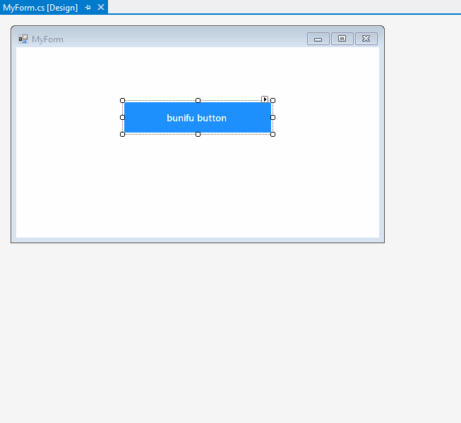Click empty white area inside MyForm
This screenshot has width=461, height=423.
(198, 190)
